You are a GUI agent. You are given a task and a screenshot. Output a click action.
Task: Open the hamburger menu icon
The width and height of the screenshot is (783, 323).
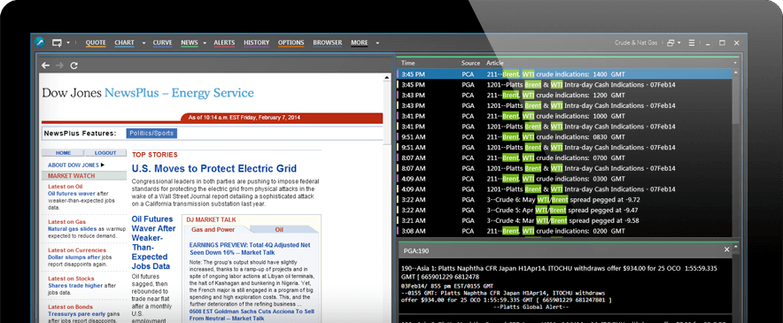692,43
